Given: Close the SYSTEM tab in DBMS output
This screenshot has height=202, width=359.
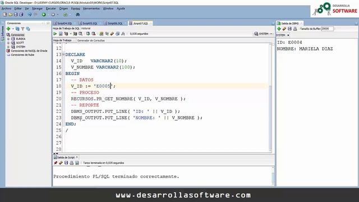Looking at the screenshot, I should [x=288, y=35].
